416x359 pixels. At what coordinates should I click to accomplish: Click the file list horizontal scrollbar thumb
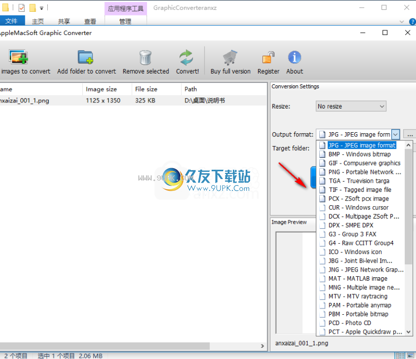coord(105,346)
